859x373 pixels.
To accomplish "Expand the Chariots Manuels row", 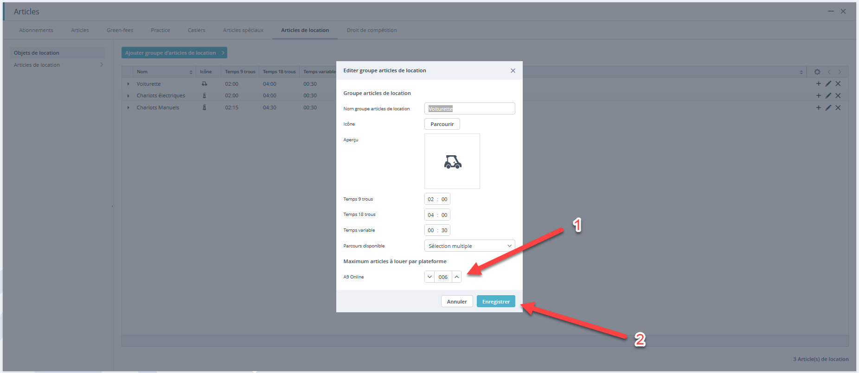I will click(x=128, y=107).
